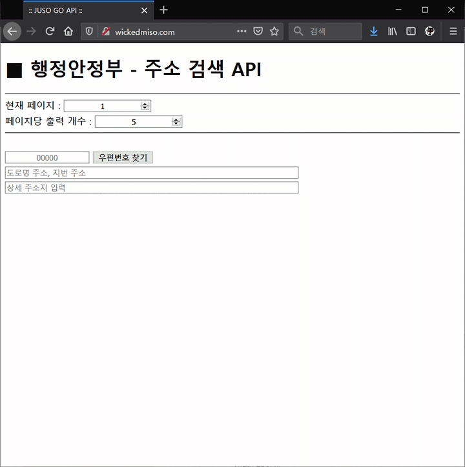Click the 도로명 주소, 지번 주소 field

coord(152,173)
